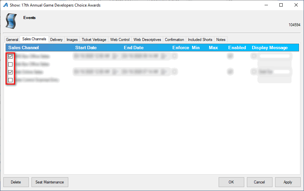The image size is (304, 191).
Task: Close the Show dialog window
Action: (x=296, y=5)
